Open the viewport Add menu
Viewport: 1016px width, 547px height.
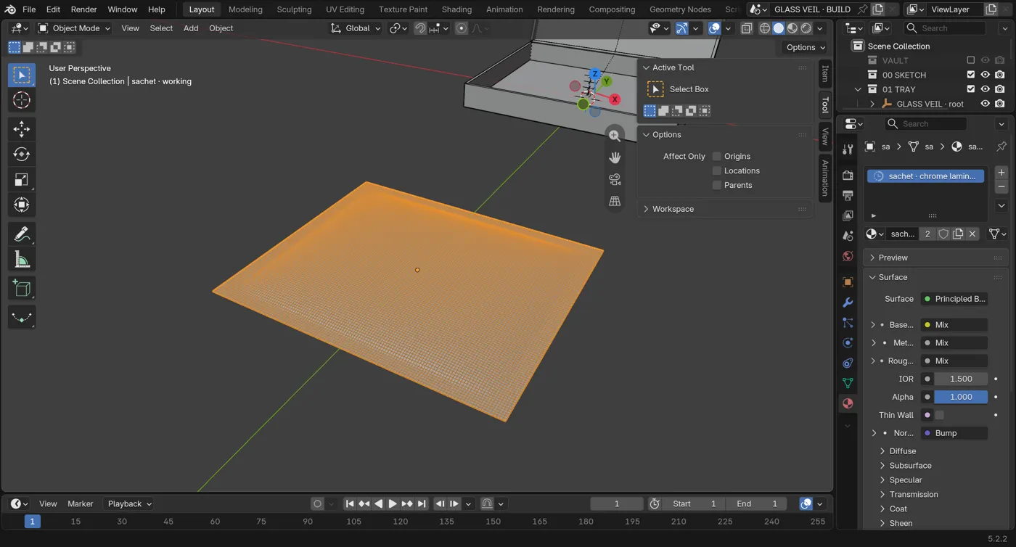point(191,28)
